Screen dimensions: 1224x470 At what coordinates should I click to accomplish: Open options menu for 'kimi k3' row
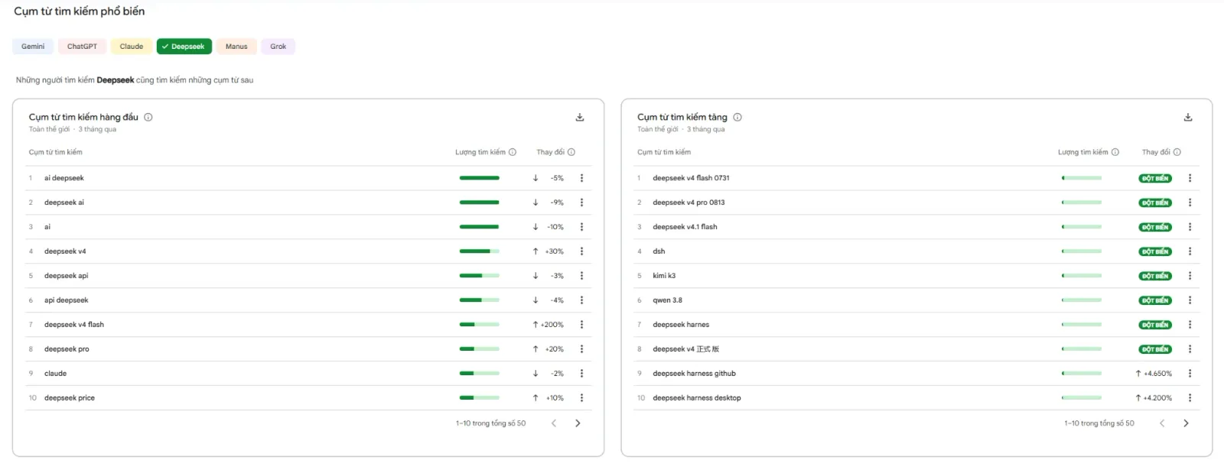1190,276
